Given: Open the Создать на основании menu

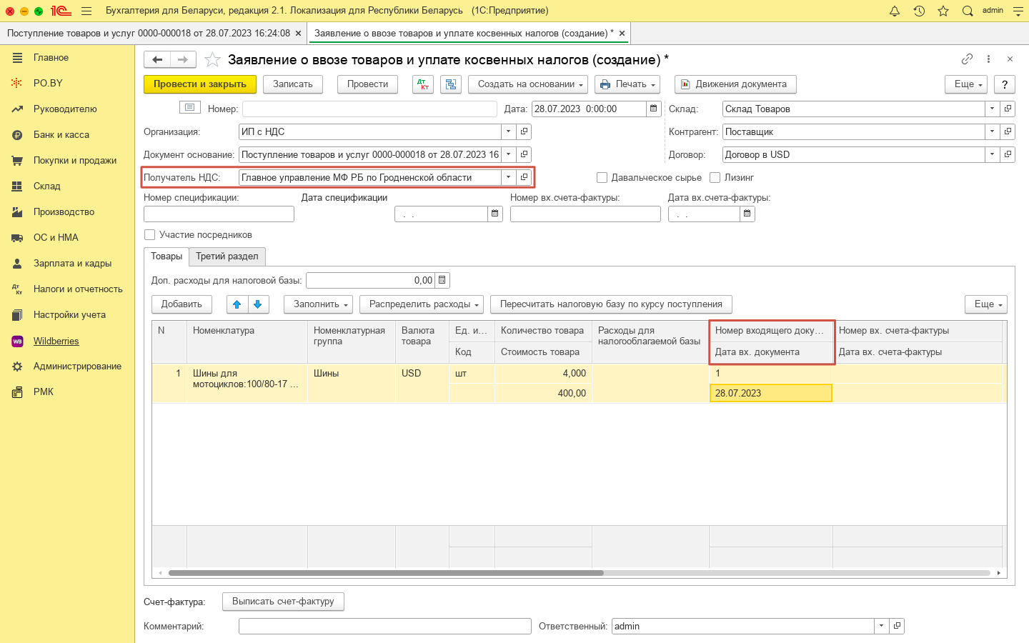Looking at the screenshot, I should tap(528, 84).
